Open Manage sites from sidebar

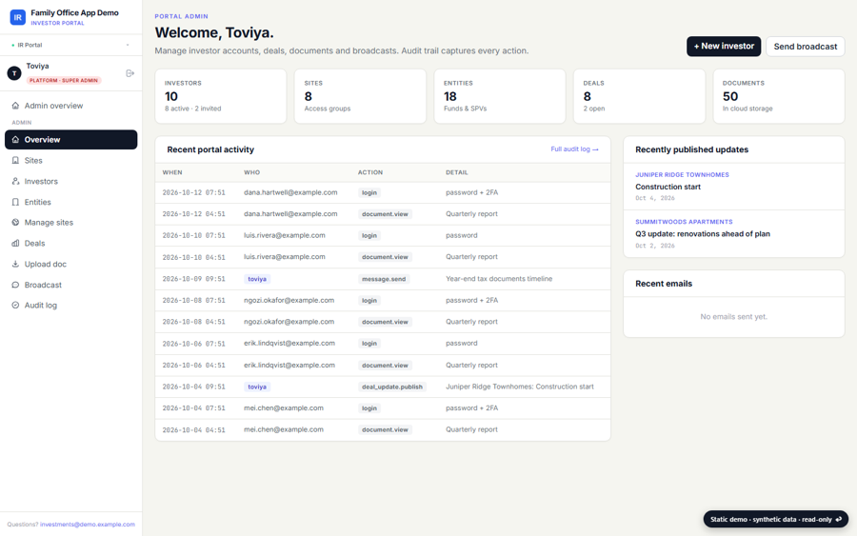pyautogui.click(x=71, y=223)
